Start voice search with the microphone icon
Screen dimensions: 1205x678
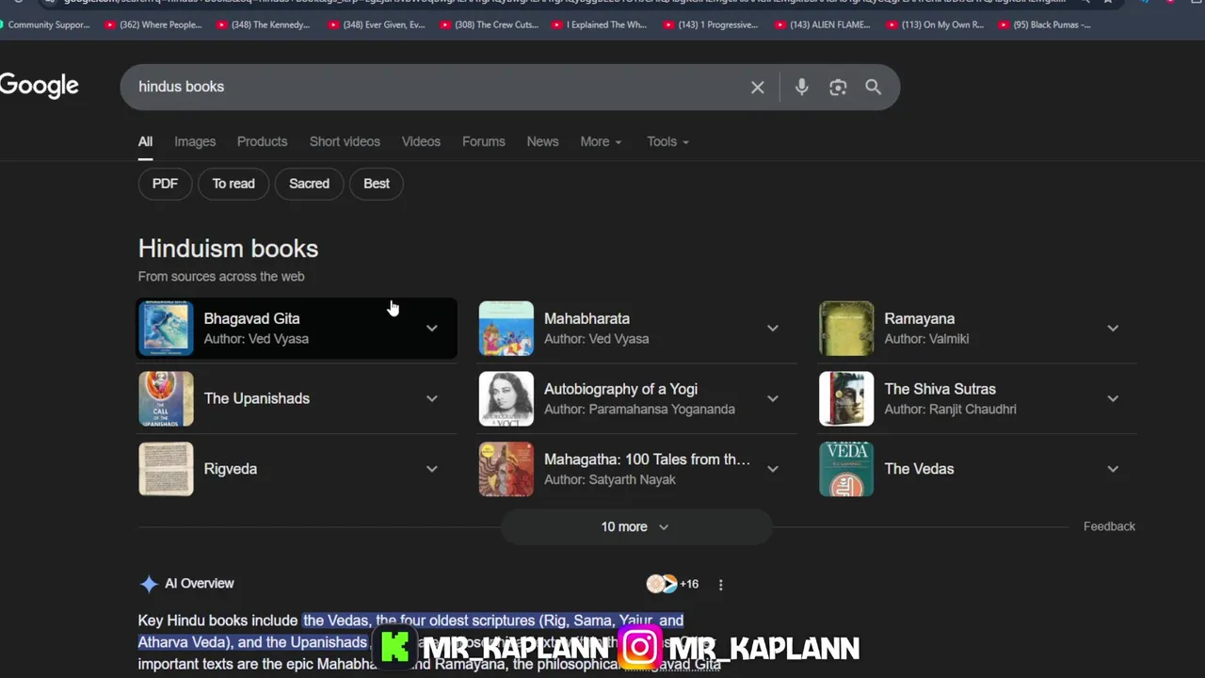coord(801,87)
